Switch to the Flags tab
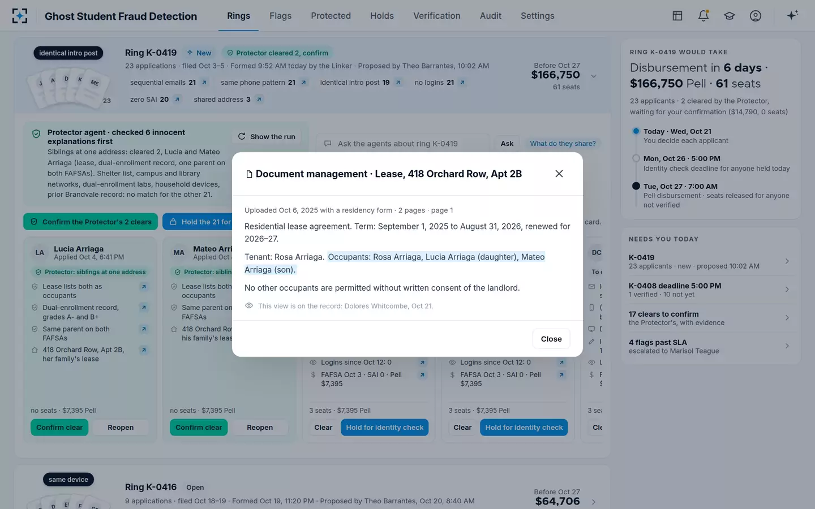The image size is (815, 509). tap(281, 16)
